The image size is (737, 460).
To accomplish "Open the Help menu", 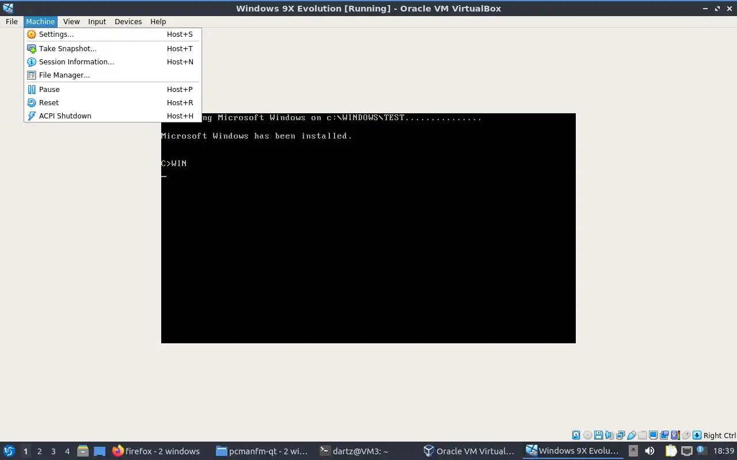I will 158,21.
